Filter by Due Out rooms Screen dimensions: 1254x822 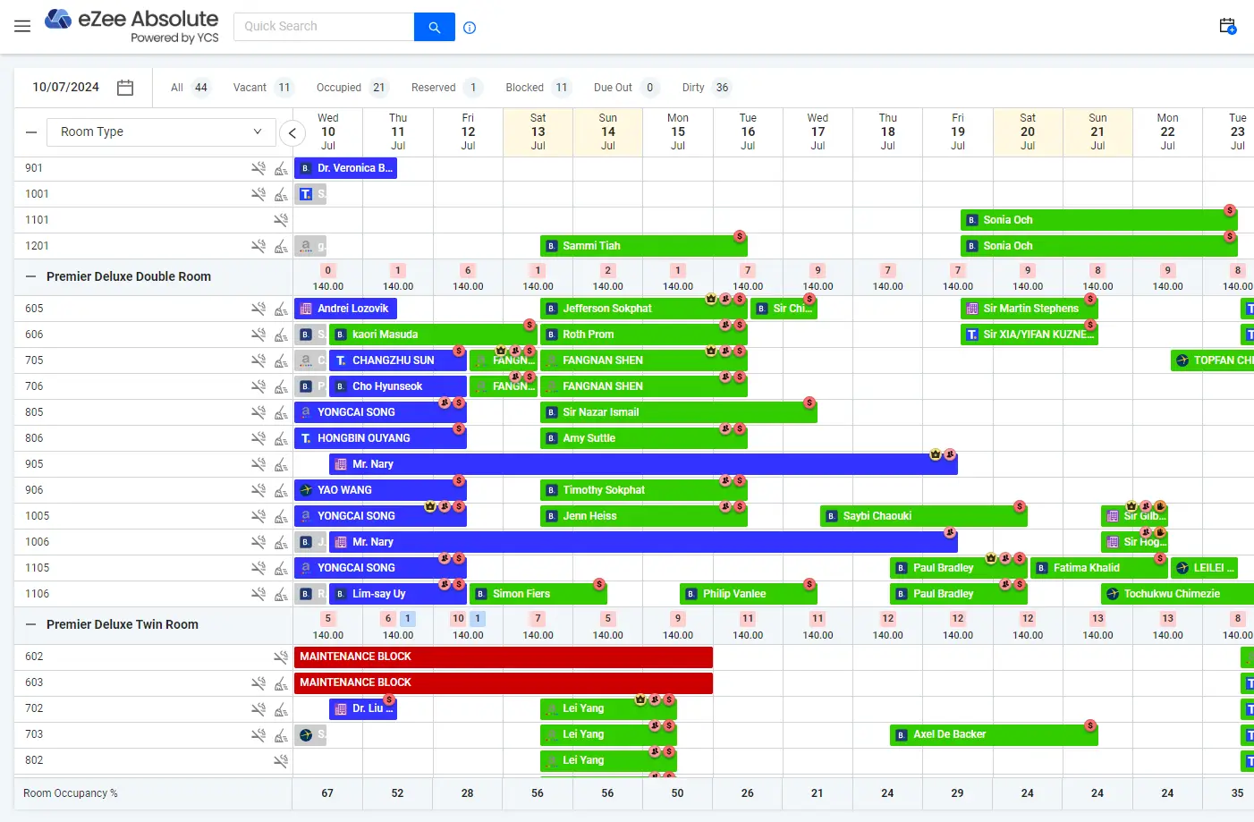pyautogui.click(x=626, y=88)
